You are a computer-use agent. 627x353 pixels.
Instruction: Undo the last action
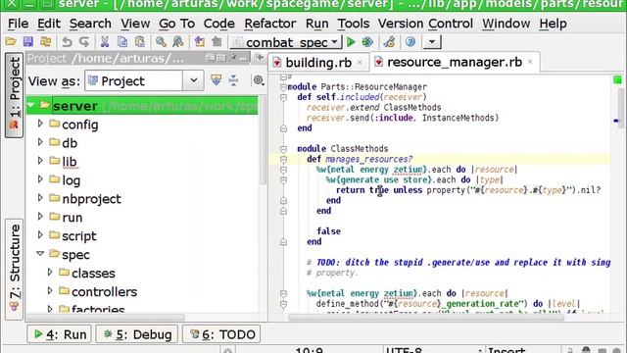pos(67,42)
